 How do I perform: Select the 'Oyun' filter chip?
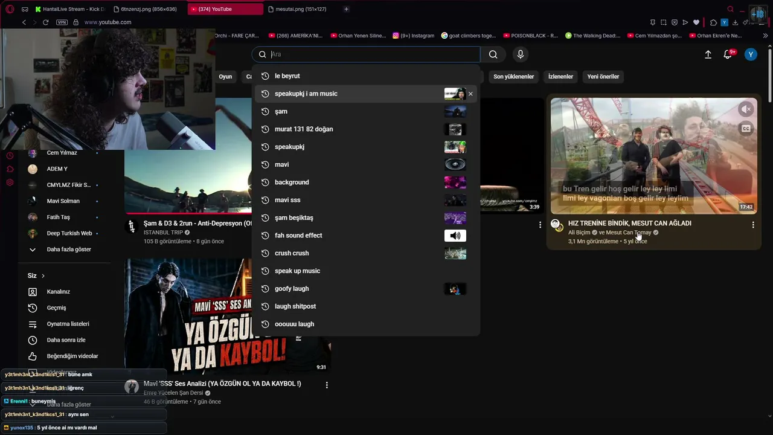(x=225, y=77)
